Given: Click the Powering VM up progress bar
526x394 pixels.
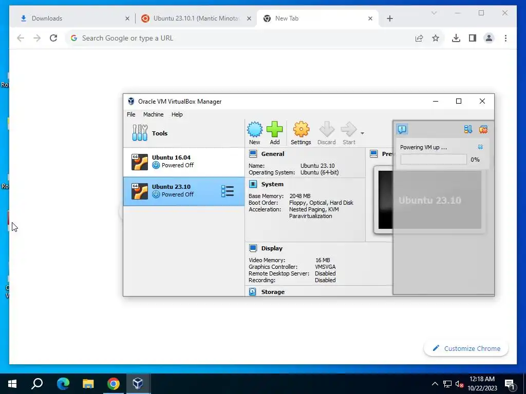Looking at the screenshot, I should tap(434, 160).
